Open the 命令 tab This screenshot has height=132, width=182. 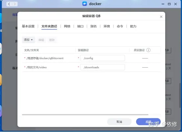pos(120,26)
